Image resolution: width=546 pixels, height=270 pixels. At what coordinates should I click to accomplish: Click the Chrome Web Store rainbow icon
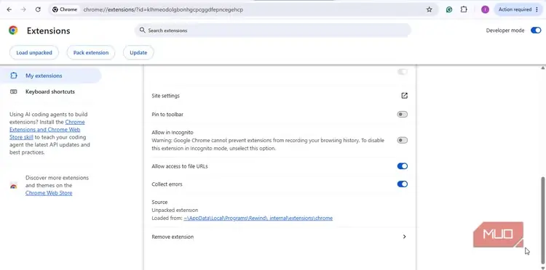click(x=14, y=185)
